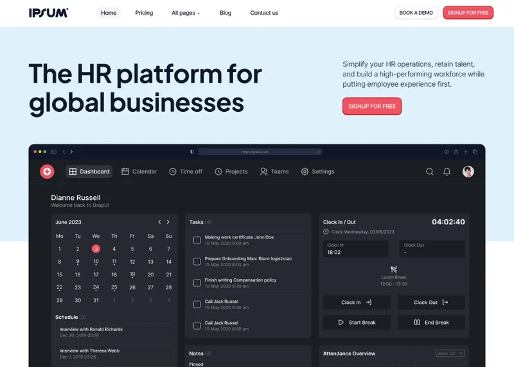Open notifications bell icon
Screen dimensions: 514x367
tap(447, 172)
